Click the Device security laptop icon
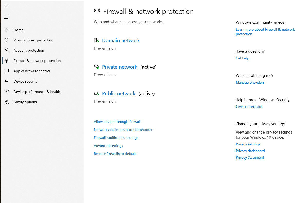 point(7,81)
